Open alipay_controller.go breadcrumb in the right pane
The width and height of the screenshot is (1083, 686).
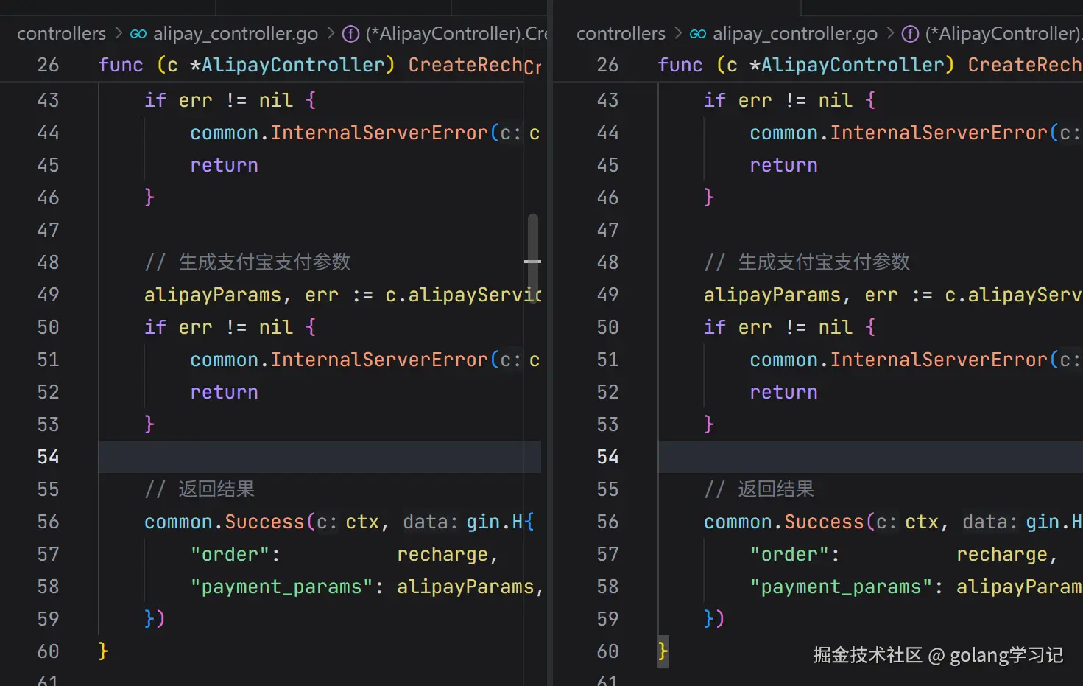[x=795, y=34]
